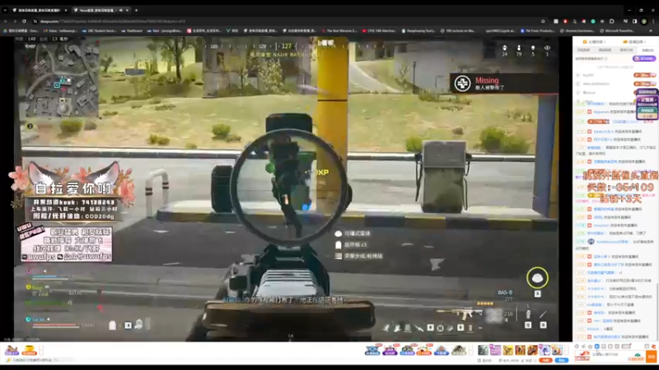This screenshot has width=659, height=370.
Task: Select the first tab in the chat panel
Action: pyautogui.click(x=583, y=50)
